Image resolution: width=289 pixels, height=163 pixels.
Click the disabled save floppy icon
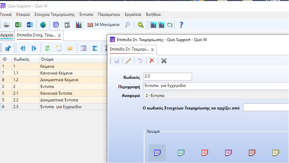pyautogui.click(x=117, y=61)
